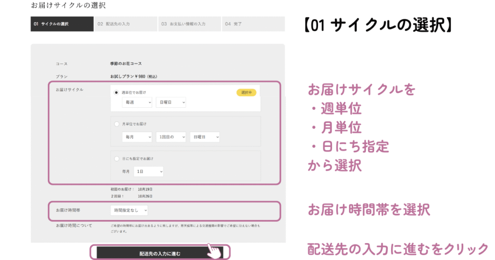This screenshot has height=260, width=495.
Task: Expand the 時間指定なし delivery time dropdown
Action: (x=129, y=210)
